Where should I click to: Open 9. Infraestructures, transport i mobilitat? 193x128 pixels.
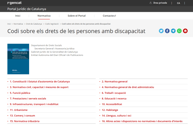[34, 104]
